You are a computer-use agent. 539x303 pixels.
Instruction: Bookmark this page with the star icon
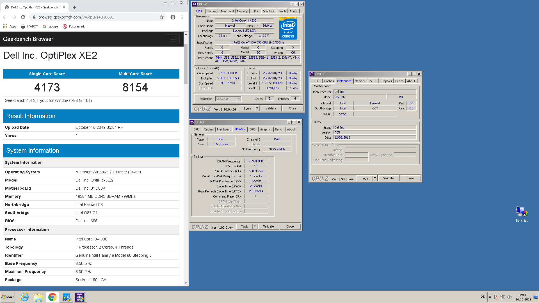tap(162, 17)
